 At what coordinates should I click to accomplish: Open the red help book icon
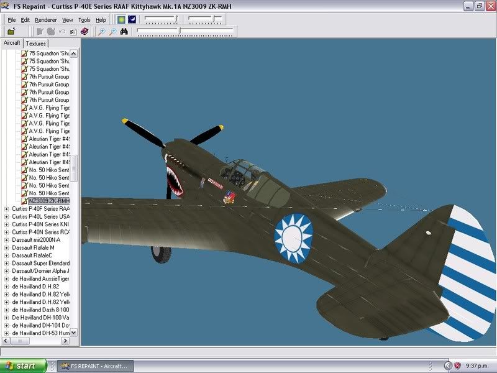[84, 31]
